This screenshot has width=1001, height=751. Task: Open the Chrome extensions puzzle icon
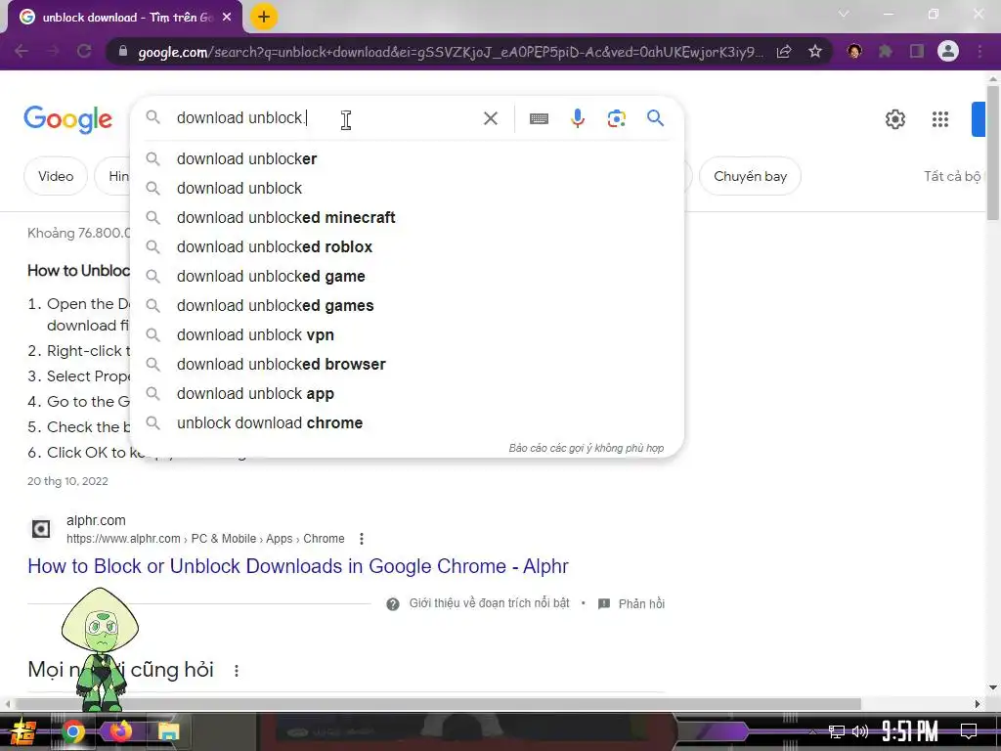885,51
